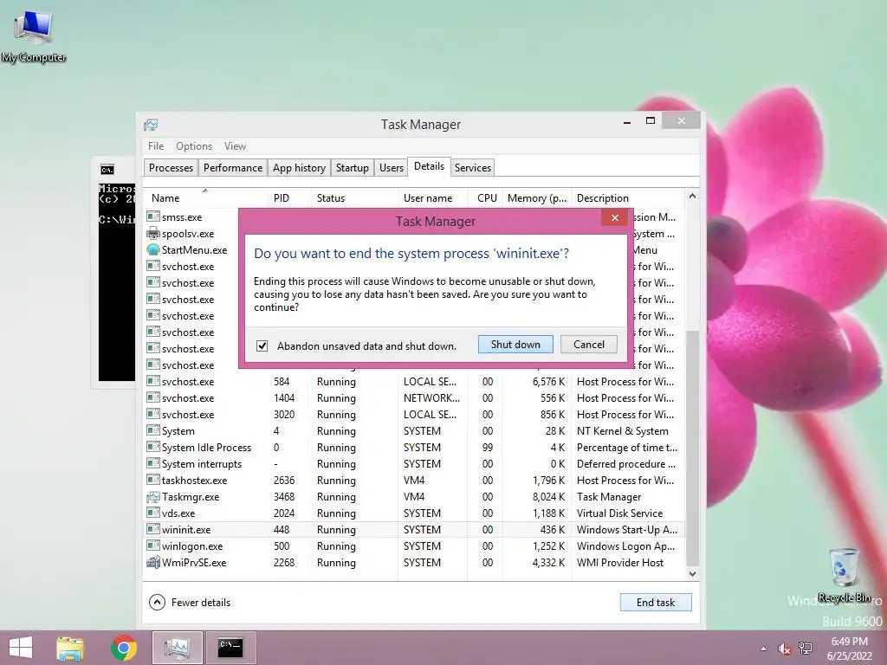Click Task Manager title bar icon
Image resolution: width=887 pixels, height=665 pixels.
(x=151, y=125)
